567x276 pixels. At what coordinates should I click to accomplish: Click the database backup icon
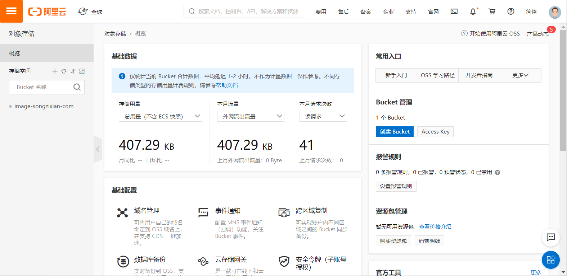coord(123,261)
